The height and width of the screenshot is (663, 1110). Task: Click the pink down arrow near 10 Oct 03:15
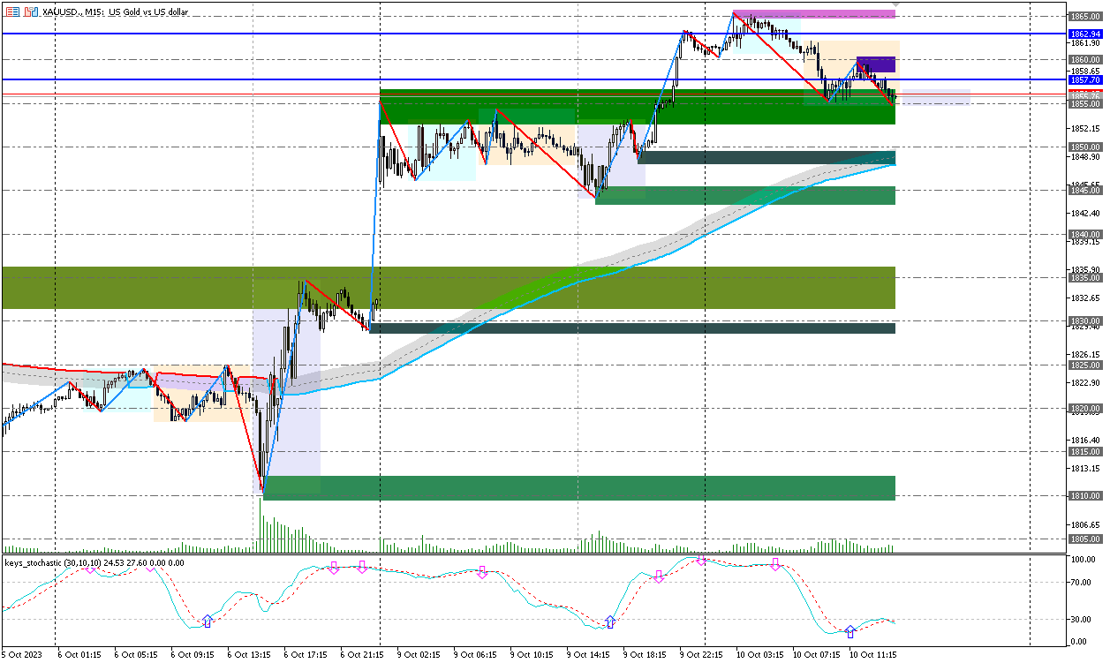tap(775, 563)
